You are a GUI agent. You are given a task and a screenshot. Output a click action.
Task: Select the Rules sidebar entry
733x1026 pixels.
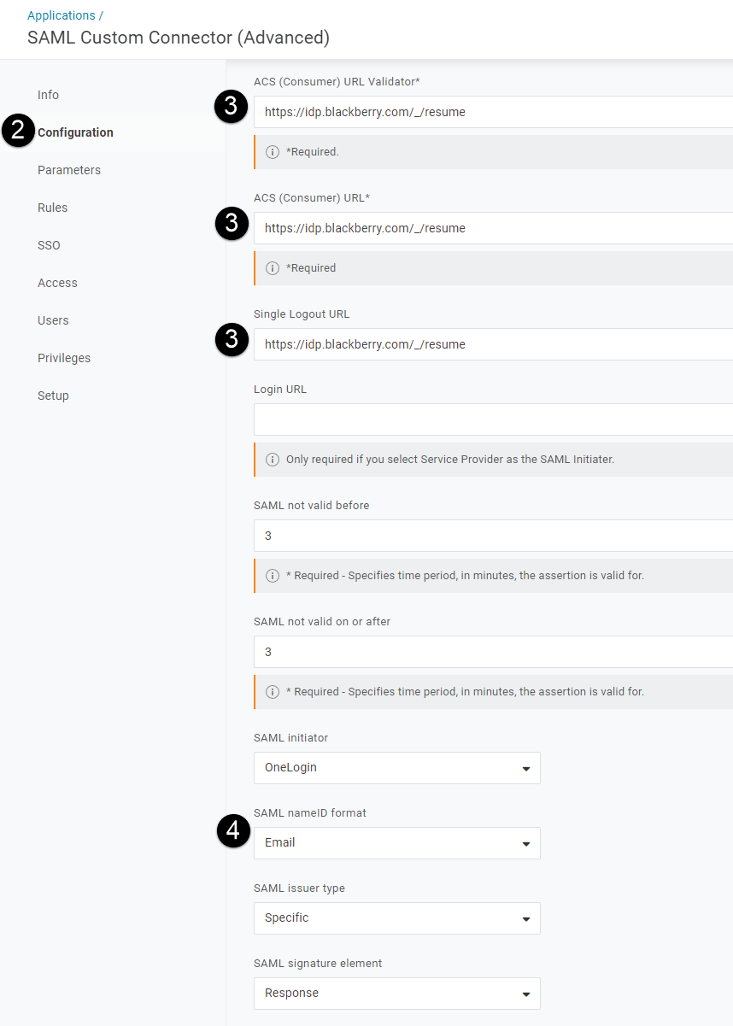point(52,208)
